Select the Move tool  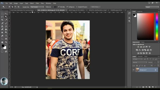(6, 14)
